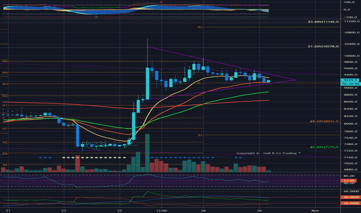Click the date 30 on the time axis
The width and height of the screenshot is (361, 213).
[259, 211]
